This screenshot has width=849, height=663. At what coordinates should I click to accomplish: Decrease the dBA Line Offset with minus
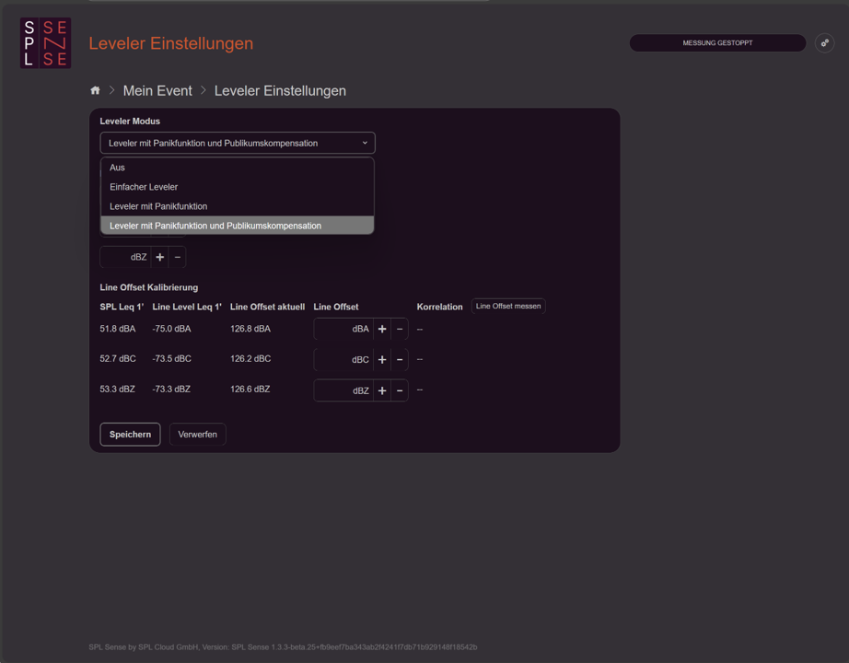pos(400,329)
